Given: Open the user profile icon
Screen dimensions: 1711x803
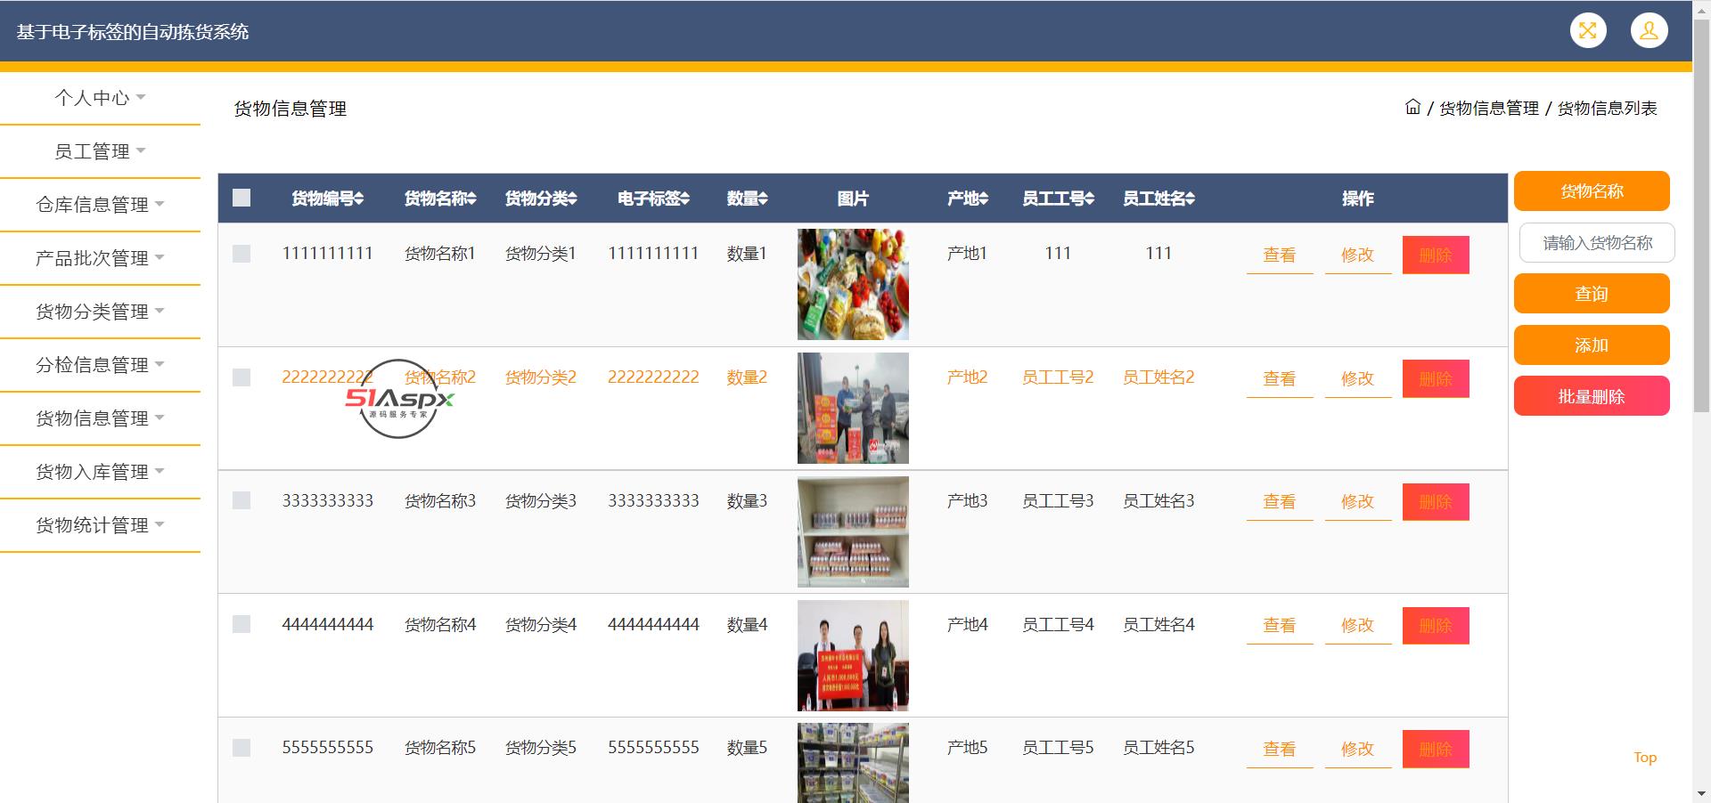Looking at the screenshot, I should click(1649, 30).
